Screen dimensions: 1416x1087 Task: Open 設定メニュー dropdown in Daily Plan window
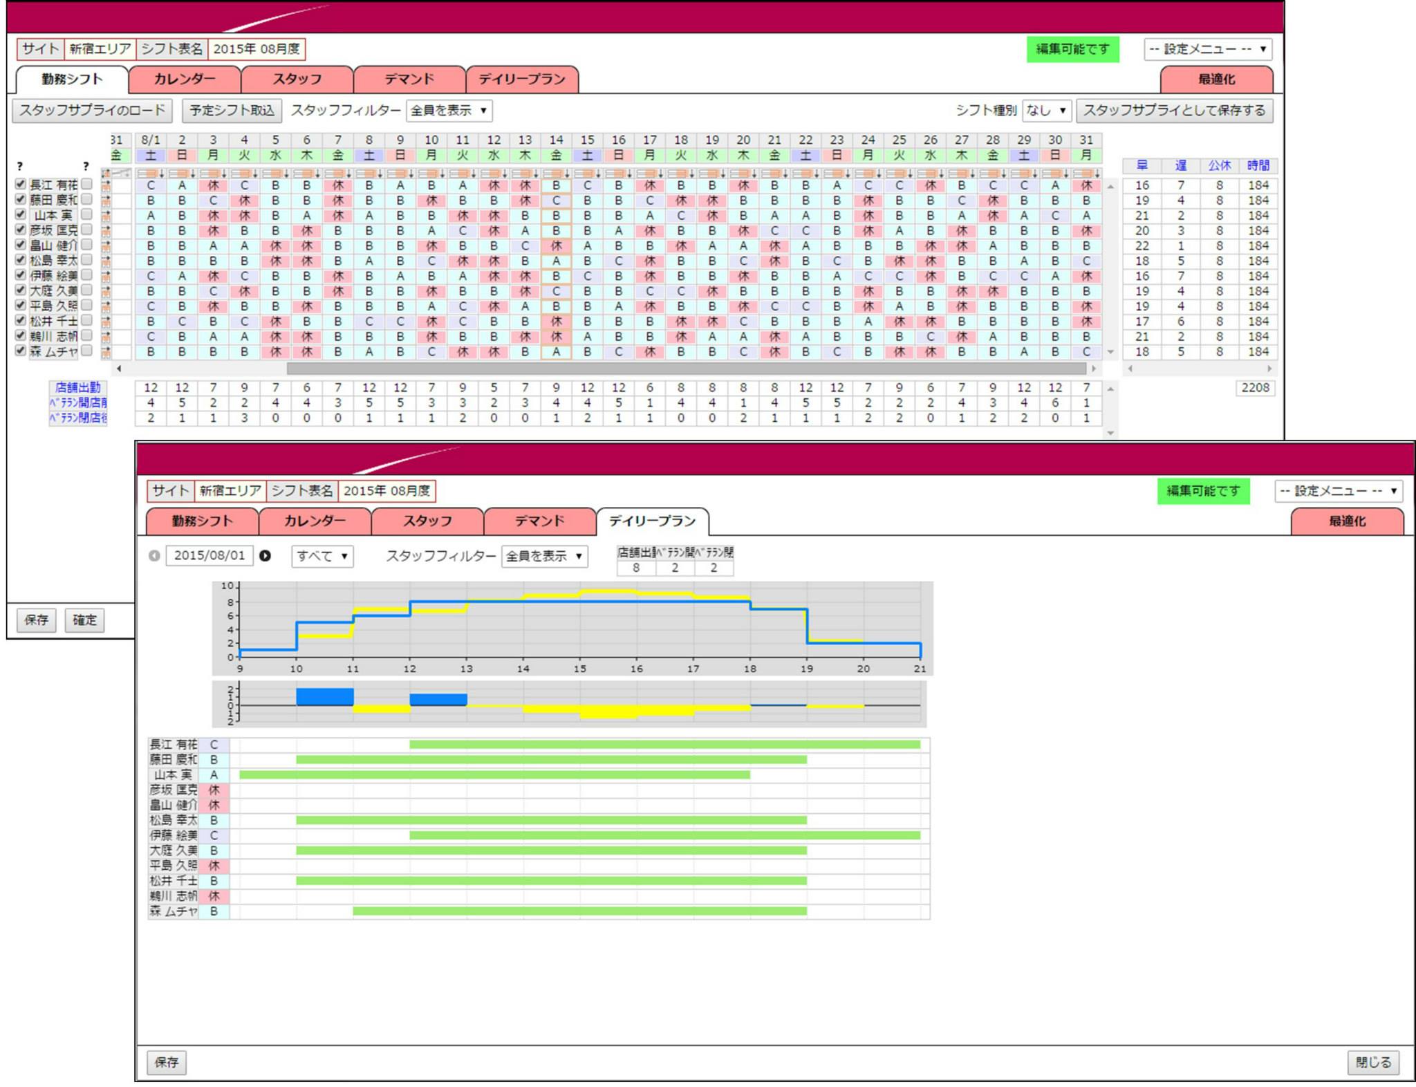(x=1338, y=491)
